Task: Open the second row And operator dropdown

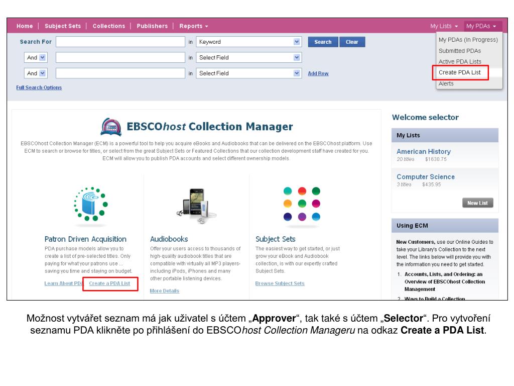Action: point(36,57)
